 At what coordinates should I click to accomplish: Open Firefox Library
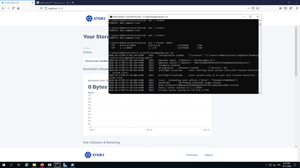[280, 8]
